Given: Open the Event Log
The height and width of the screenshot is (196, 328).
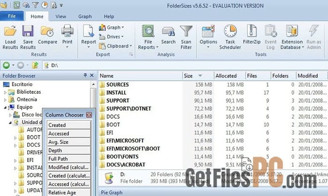Looking at the screenshot, I should [270, 37].
